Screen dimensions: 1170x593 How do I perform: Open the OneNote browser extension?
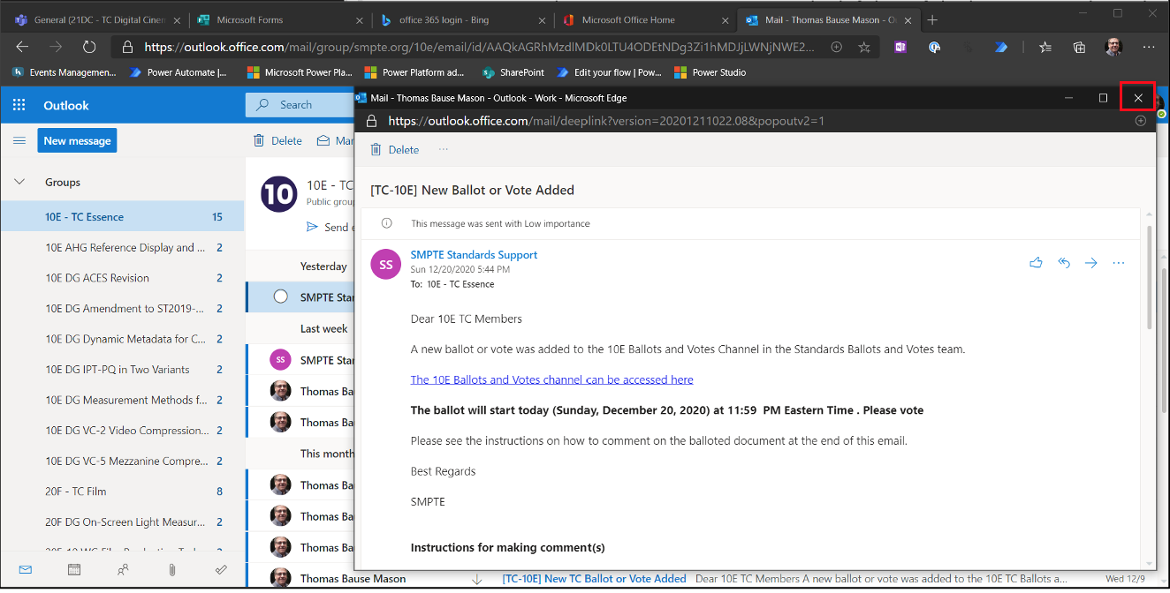coord(900,47)
